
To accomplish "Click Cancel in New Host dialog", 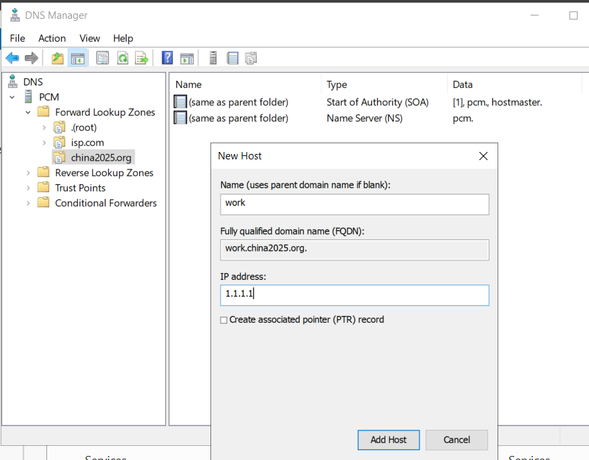I will [x=457, y=440].
